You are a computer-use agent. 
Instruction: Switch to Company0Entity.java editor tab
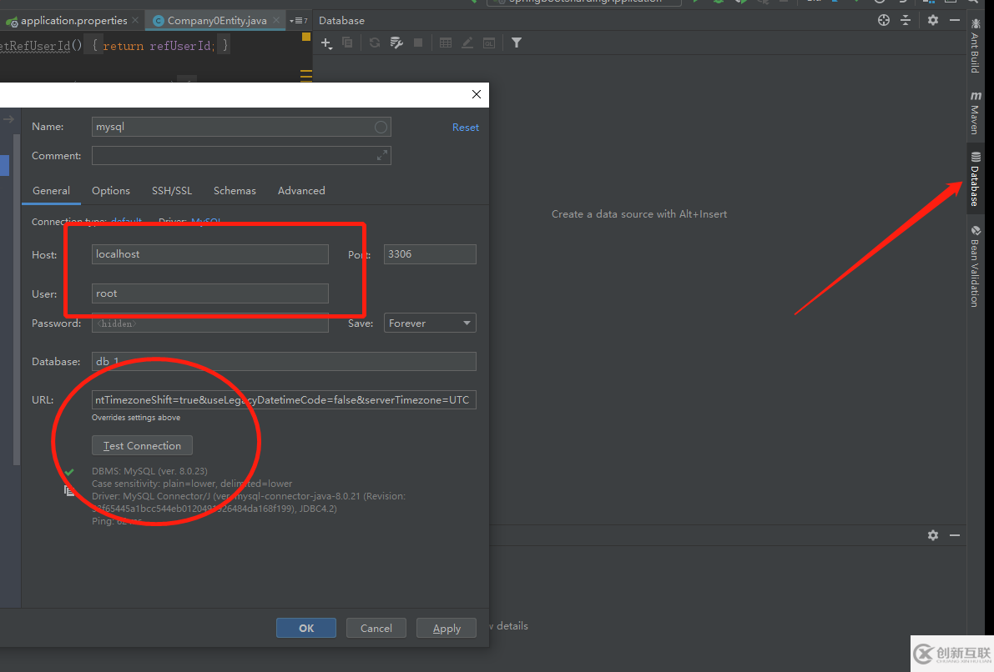[217, 20]
